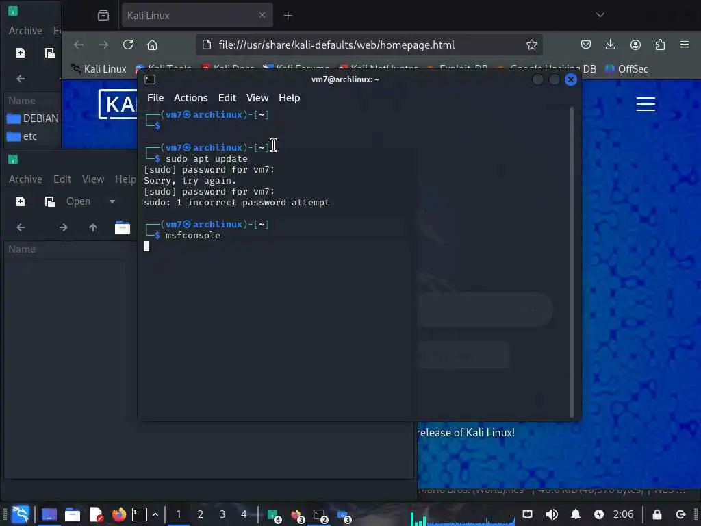Switch to workspace 1
This screenshot has width=701, height=526.
pos(179,514)
